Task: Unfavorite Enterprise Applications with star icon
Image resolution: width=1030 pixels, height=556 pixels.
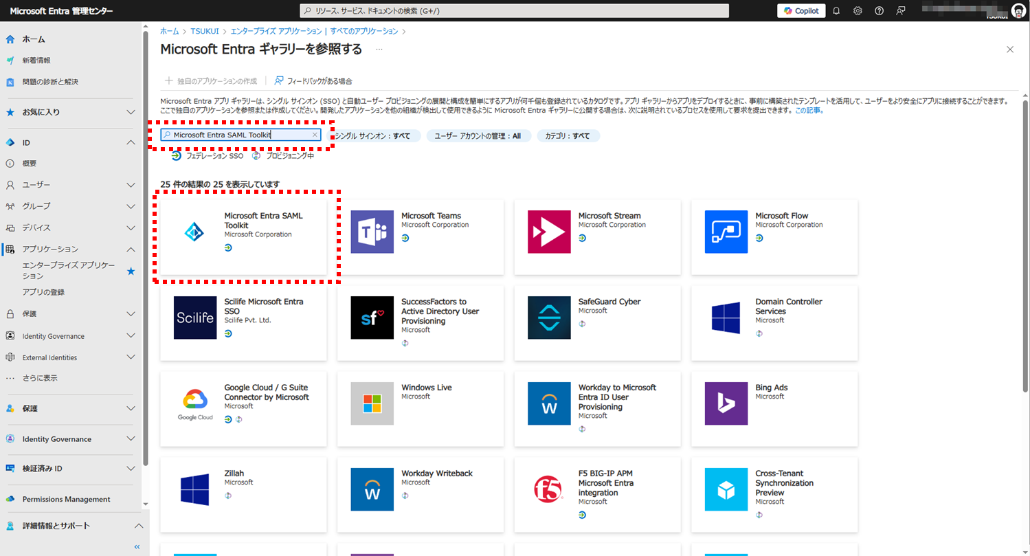Action: [x=131, y=271]
